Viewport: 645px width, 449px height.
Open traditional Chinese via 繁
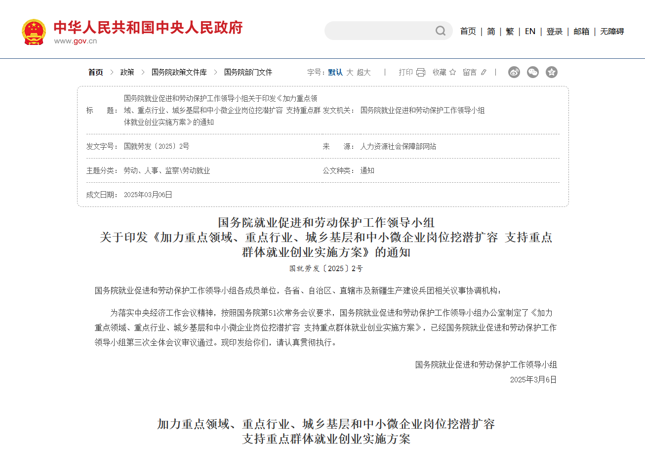pyautogui.click(x=510, y=31)
